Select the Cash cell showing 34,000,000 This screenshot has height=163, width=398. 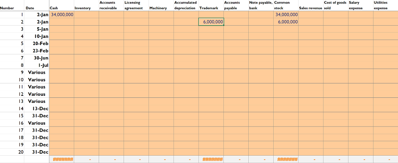[62, 15]
